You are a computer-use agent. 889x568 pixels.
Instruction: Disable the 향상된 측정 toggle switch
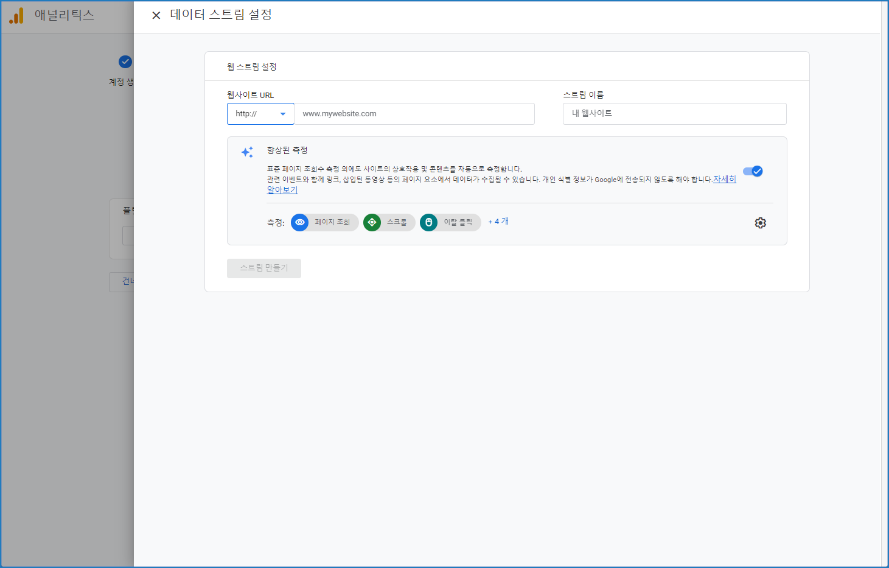(x=753, y=171)
